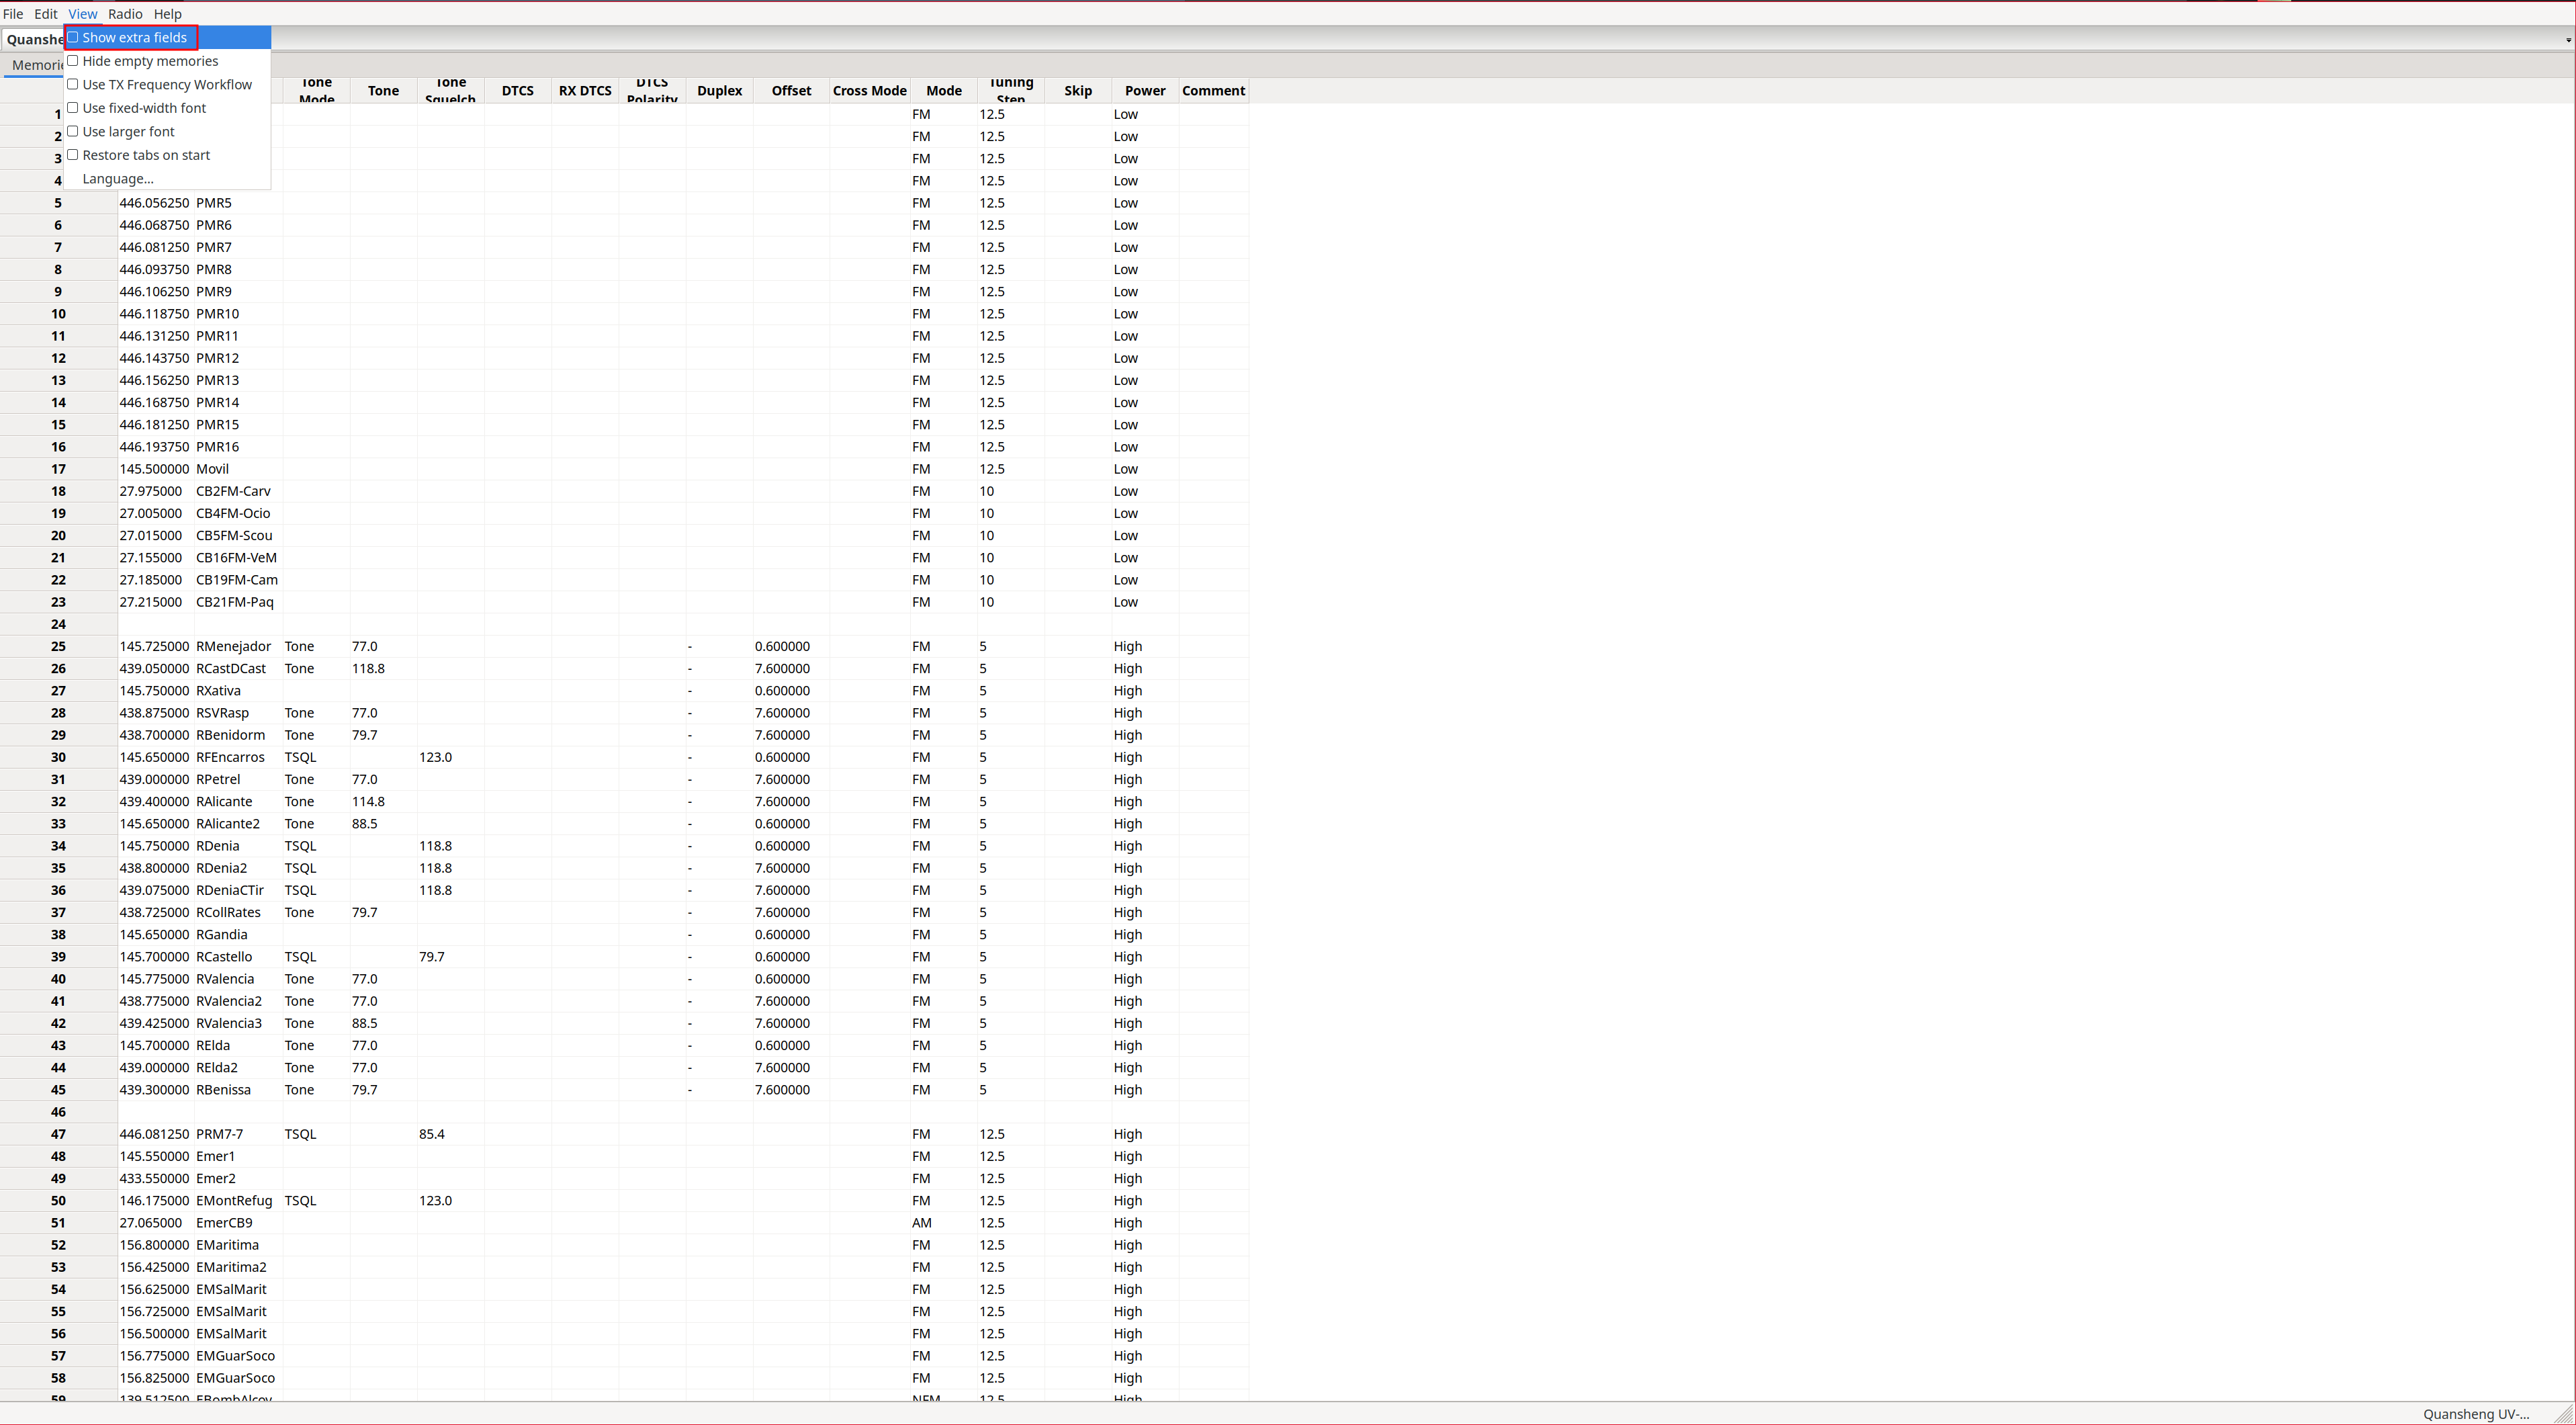The width and height of the screenshot is (2576, 1425).
Task: Open the File menu
Action: [x=13, y=13]
